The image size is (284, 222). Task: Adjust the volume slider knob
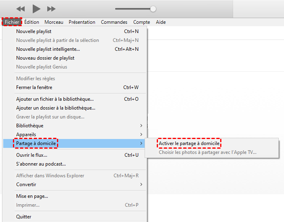tap(153, 9)
